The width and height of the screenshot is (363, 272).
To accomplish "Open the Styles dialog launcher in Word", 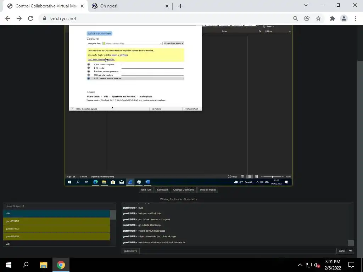I will tap(260, 31).
